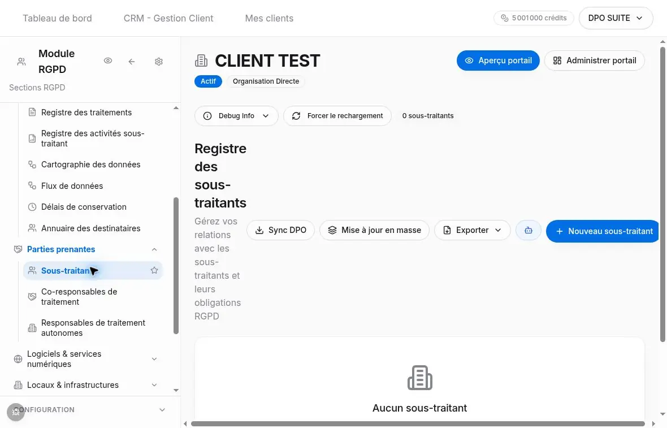Open Responsables de traitement autonomes
Screen dimensions: 667x428
tap(93, 327)
